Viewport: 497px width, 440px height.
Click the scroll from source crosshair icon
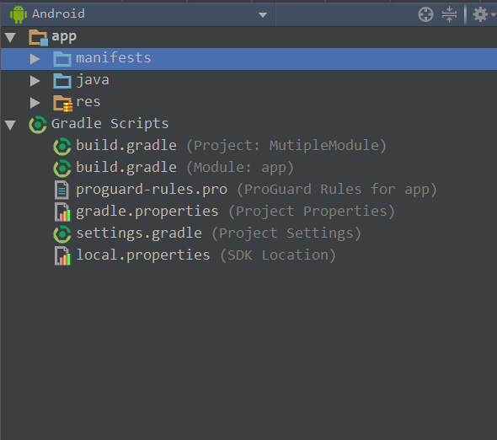425,14
